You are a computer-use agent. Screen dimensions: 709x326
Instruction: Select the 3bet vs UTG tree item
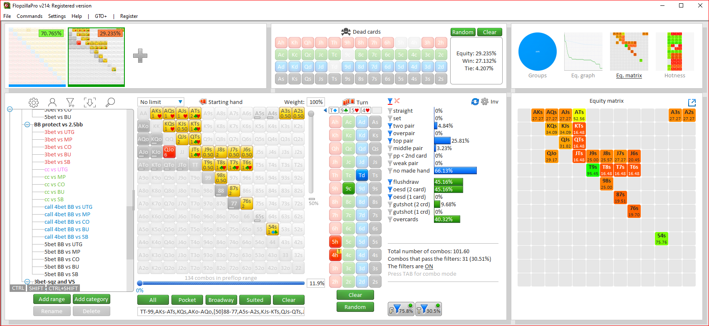coord(59,132)
